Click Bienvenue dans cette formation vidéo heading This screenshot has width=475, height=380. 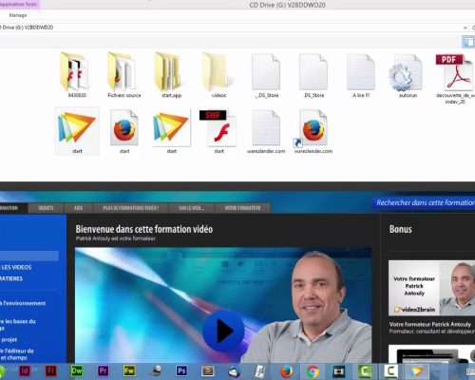[x=144, y=229]
